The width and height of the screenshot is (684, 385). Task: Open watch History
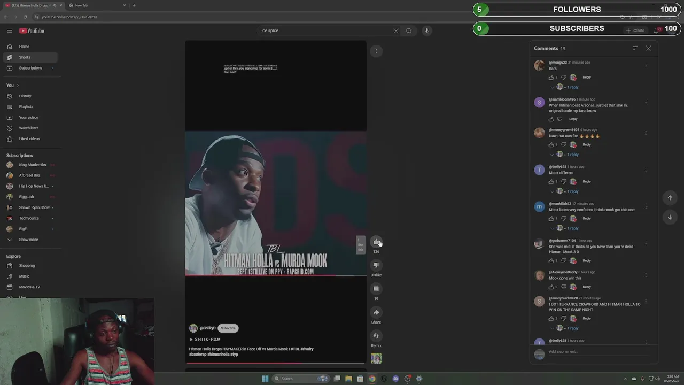pos(30,96)
